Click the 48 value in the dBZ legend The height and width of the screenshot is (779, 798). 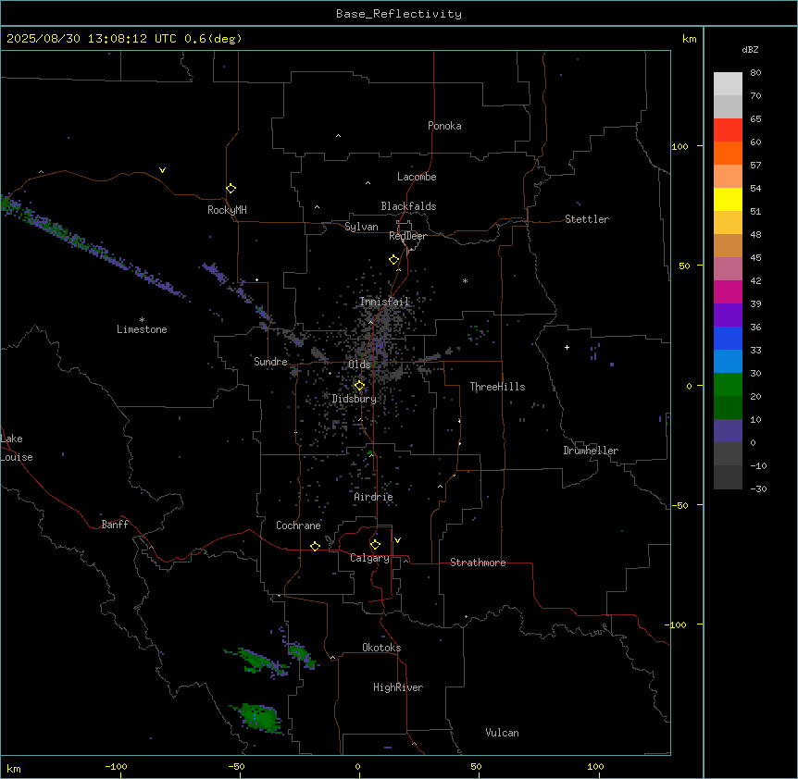coord(755,234)
